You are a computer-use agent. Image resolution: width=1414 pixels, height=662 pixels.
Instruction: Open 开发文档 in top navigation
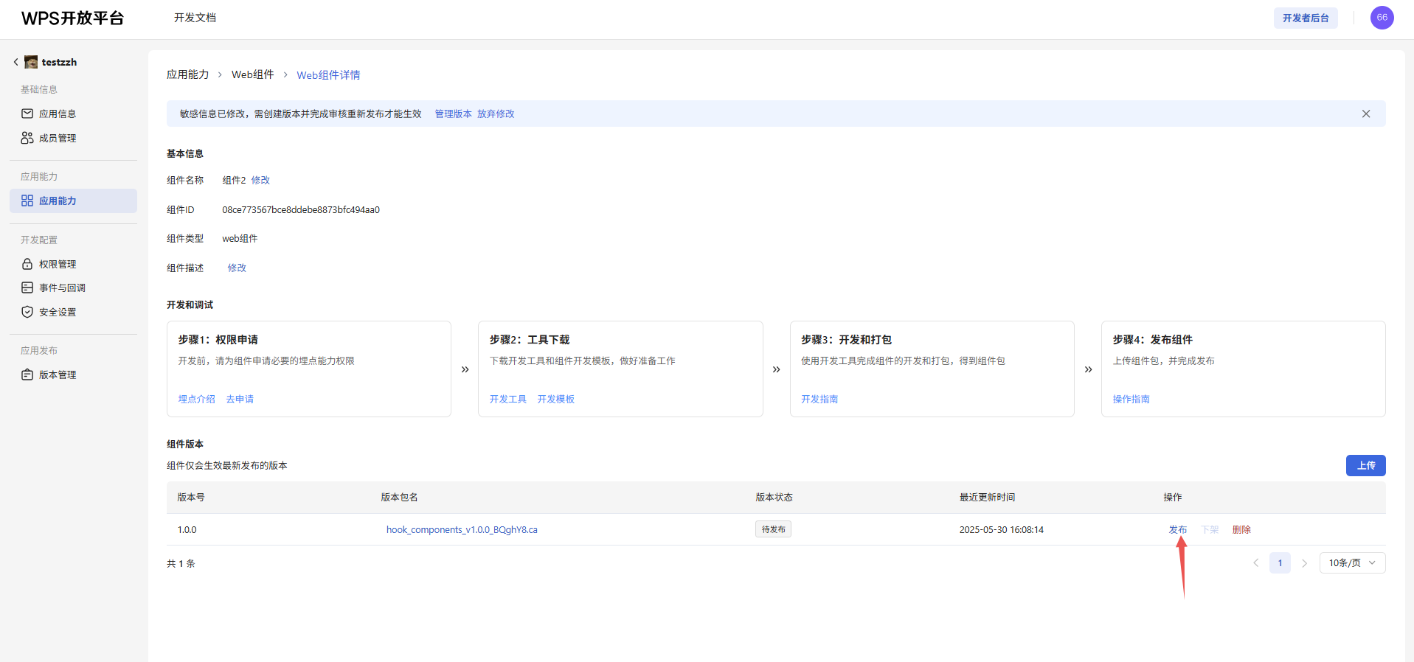tap(195, 18)
